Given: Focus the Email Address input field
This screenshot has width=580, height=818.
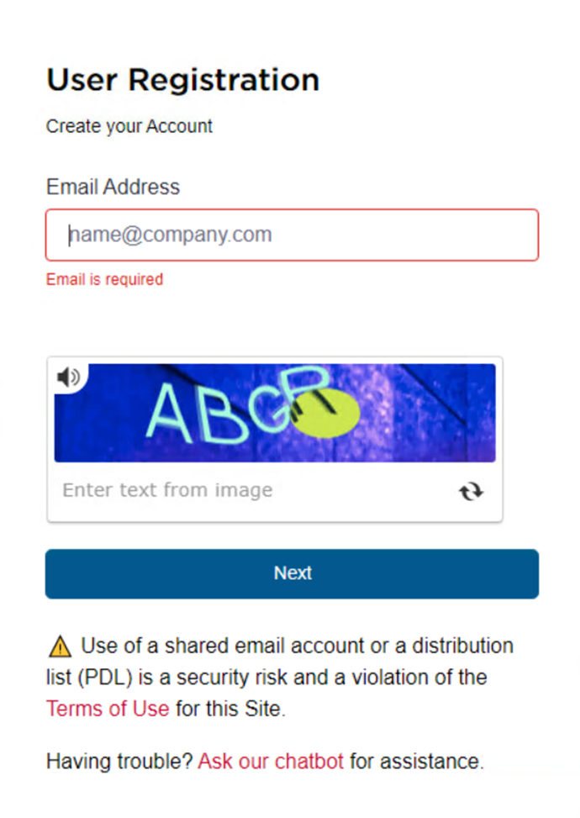Looking at the screenshot, I should click(292, 235).
